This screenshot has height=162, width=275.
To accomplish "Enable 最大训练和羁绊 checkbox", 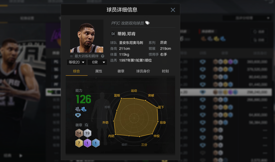I will click(71, 56).
